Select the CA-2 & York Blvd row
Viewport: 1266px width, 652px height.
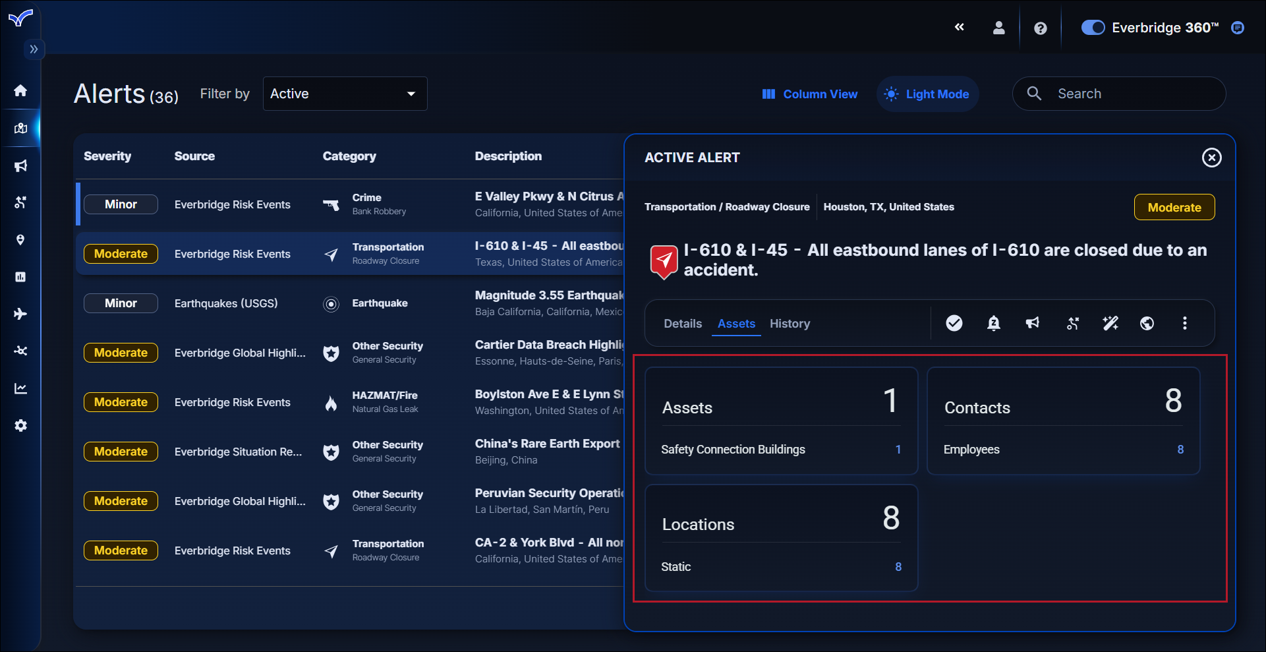(351, 550)
